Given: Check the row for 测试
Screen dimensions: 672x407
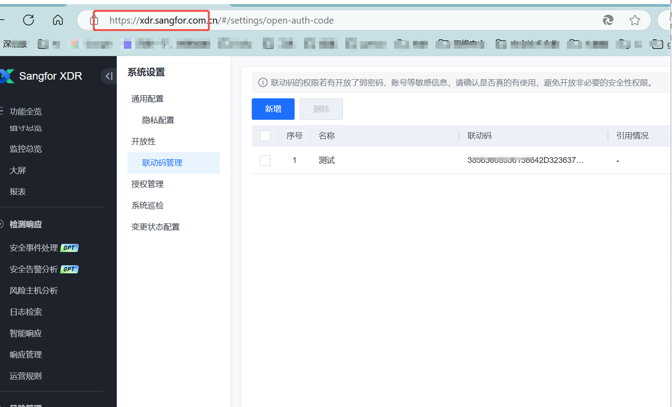Looking at the screenshot, I should click(265, 161).
